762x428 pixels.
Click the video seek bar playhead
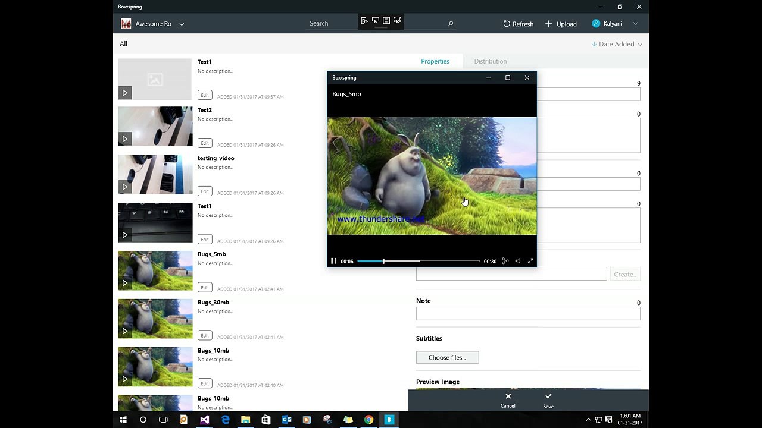[383, 261]
